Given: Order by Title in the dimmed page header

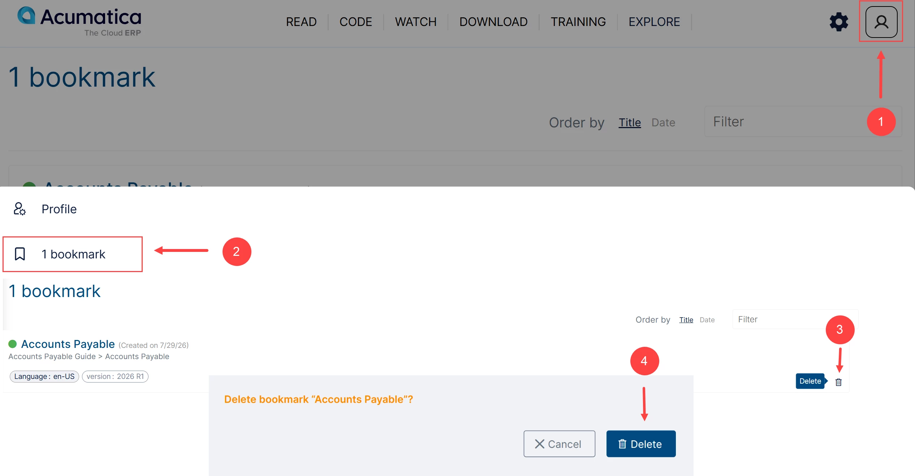Looking at the screenshot, I should point(630,123).
